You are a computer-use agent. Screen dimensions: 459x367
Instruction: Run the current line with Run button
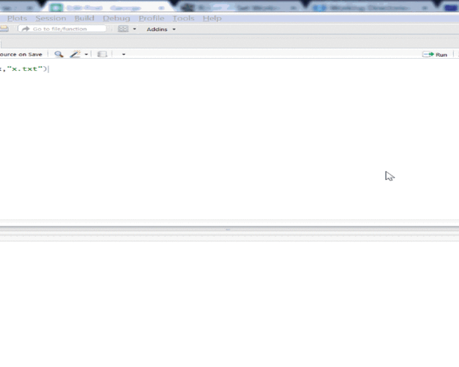pyautogui.click(x=435, y=54)
